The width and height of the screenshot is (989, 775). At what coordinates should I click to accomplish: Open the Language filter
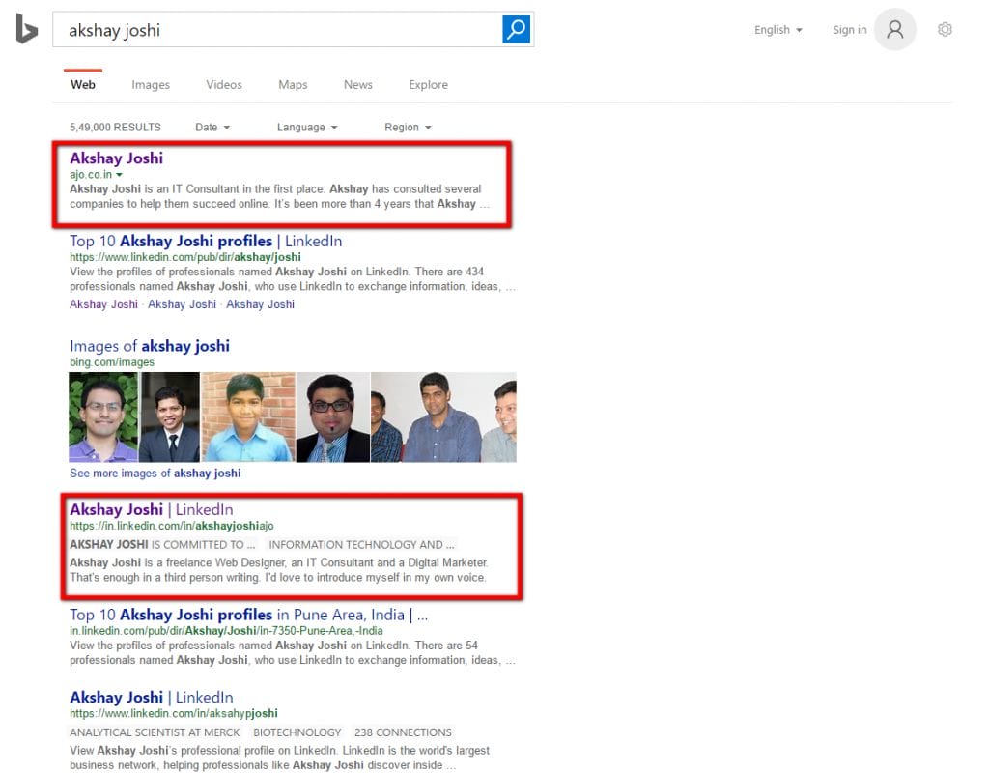[x=306, y=127]
